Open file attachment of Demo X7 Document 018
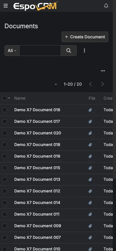This screenshot has height=251, width=116. click(x=90, y=145)
